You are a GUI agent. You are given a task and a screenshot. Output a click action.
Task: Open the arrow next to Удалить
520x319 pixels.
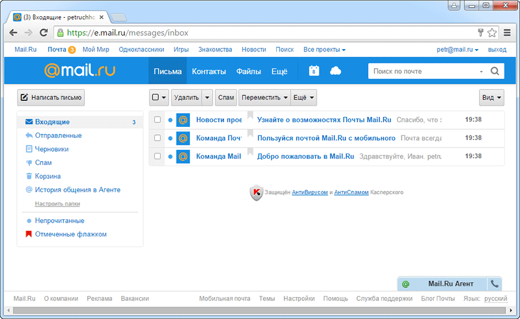207,97
